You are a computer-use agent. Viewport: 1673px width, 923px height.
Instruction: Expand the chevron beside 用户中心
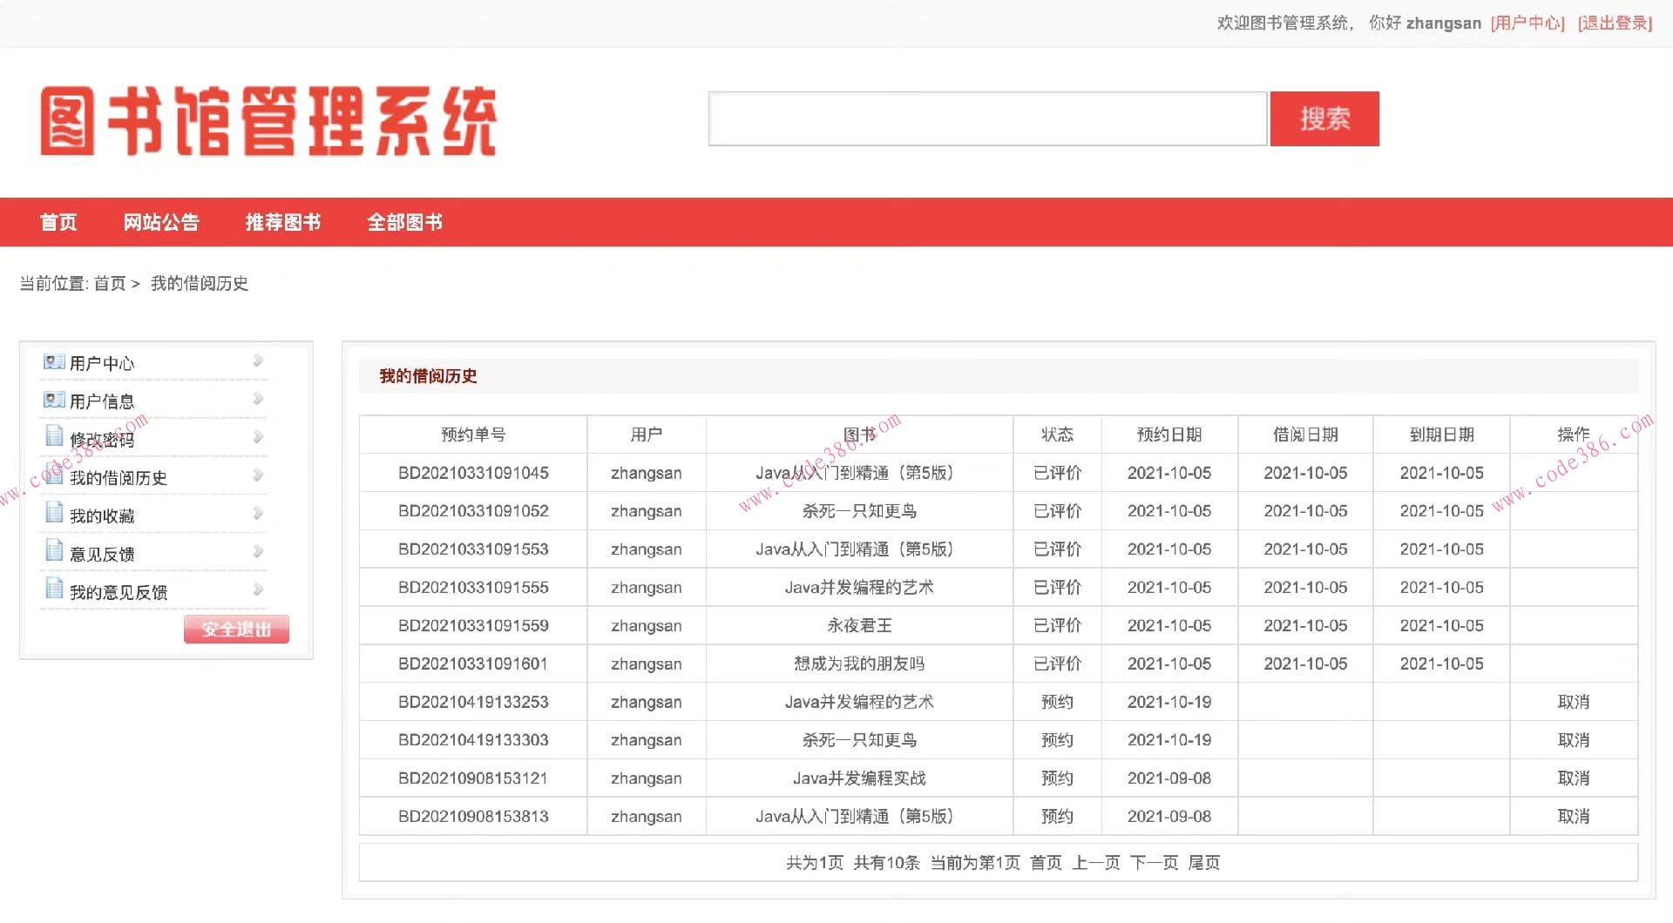pyautogui.click(x=258, y=360)
